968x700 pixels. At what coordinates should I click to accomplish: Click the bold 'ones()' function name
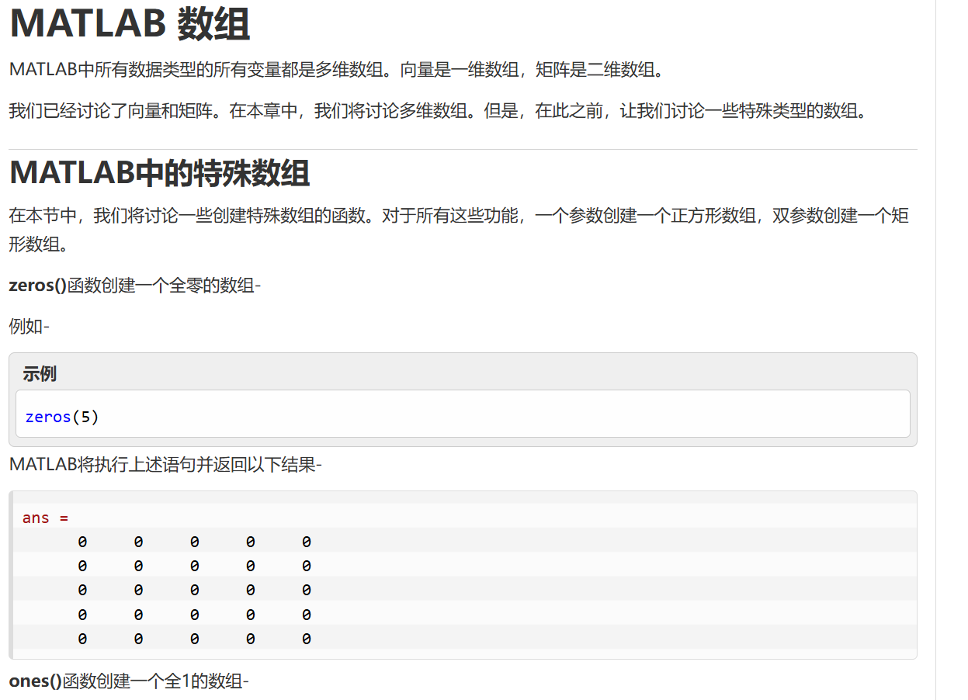[x=36, y=681]
